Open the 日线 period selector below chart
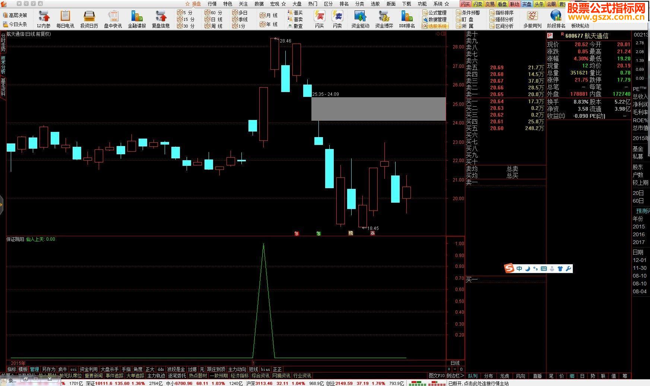The height and width of the screenshot is (386, 650). [x=455, y=363]
